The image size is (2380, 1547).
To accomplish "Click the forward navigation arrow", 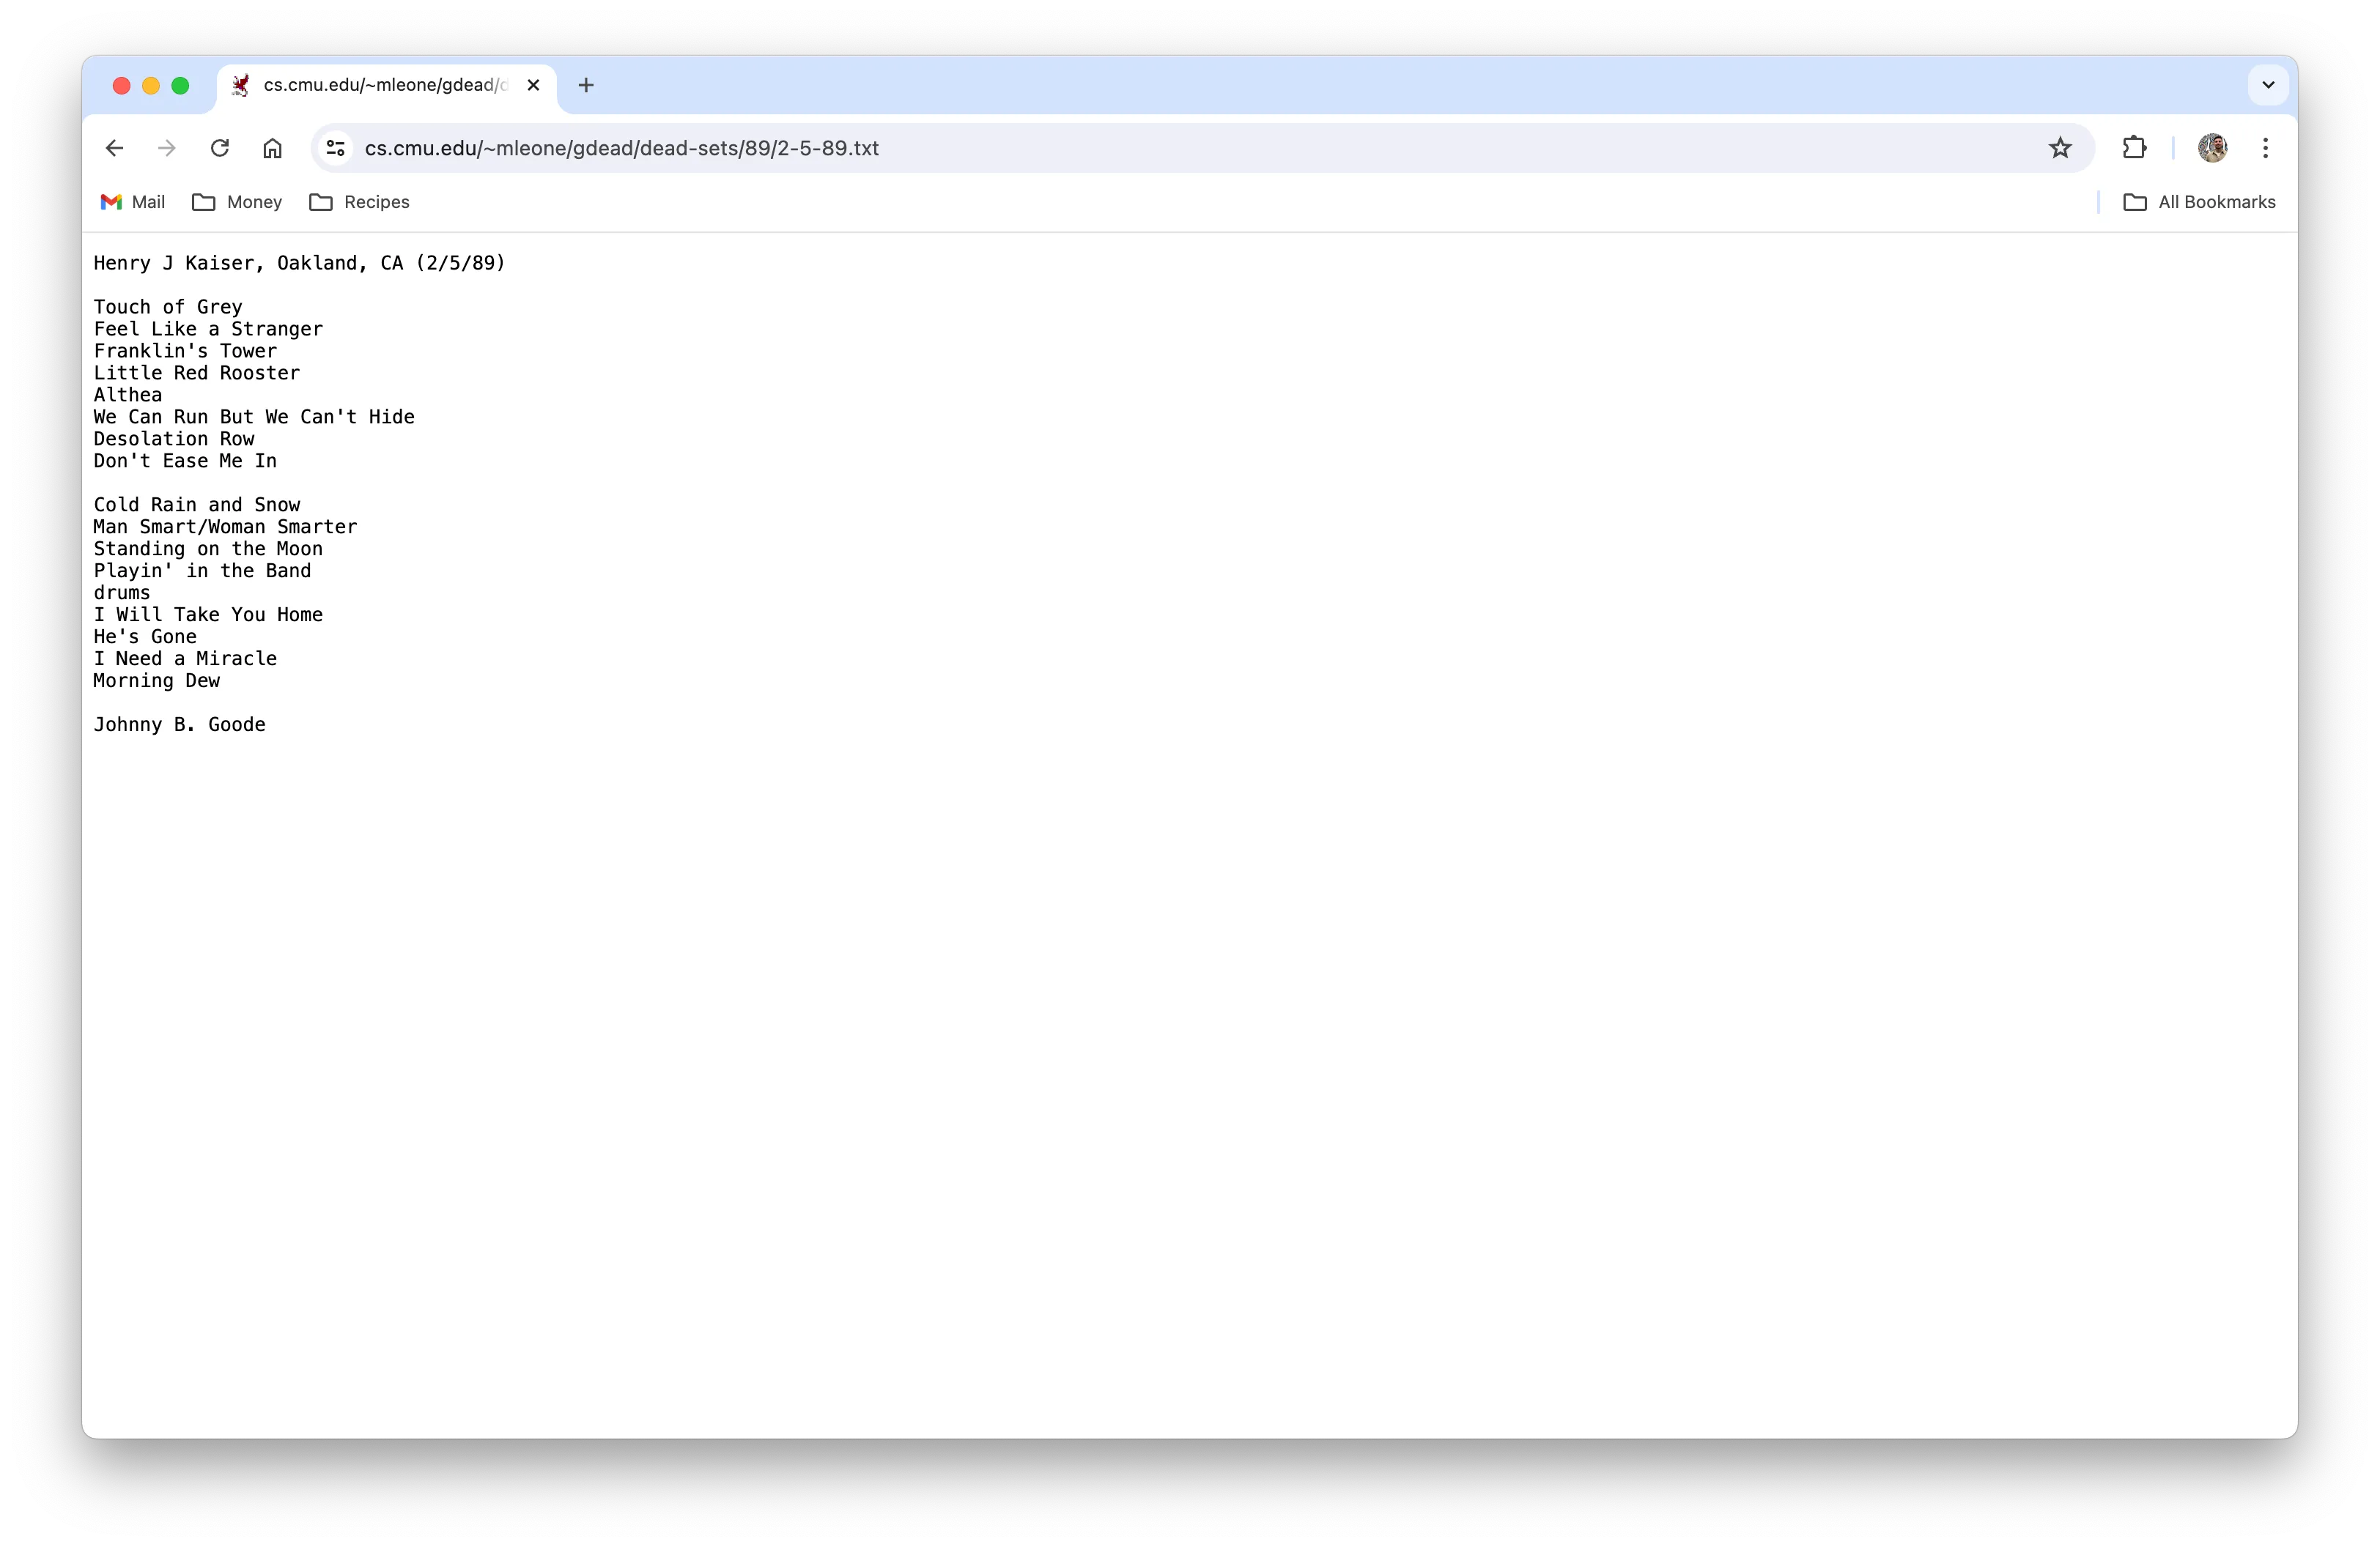I will pyautogui.click(x=165, y=147).
